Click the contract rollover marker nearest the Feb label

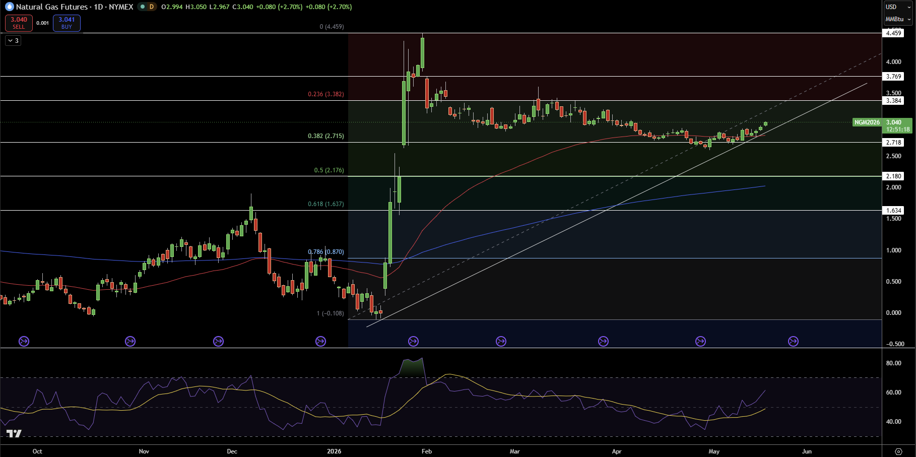413,342
